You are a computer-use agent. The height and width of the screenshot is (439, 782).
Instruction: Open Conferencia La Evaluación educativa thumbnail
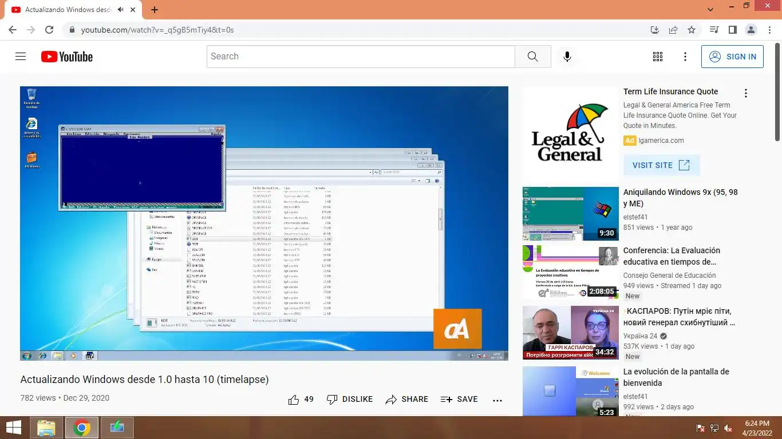570,272
